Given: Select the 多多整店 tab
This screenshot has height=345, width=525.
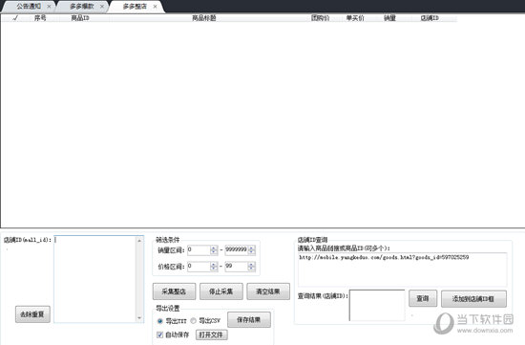Looking at the screenshot, I should click(135, 6).
